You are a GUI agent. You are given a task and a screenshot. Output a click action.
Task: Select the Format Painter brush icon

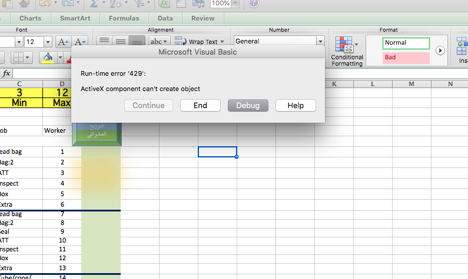pyautogui.click(x=25, y=3)
